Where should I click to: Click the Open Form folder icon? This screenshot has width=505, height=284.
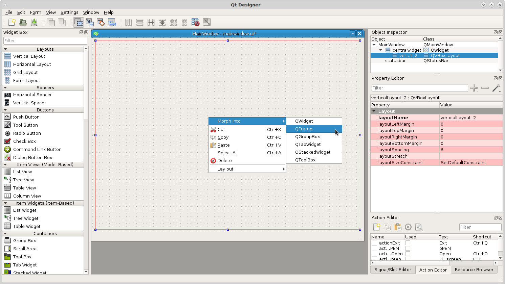[23, 22]
